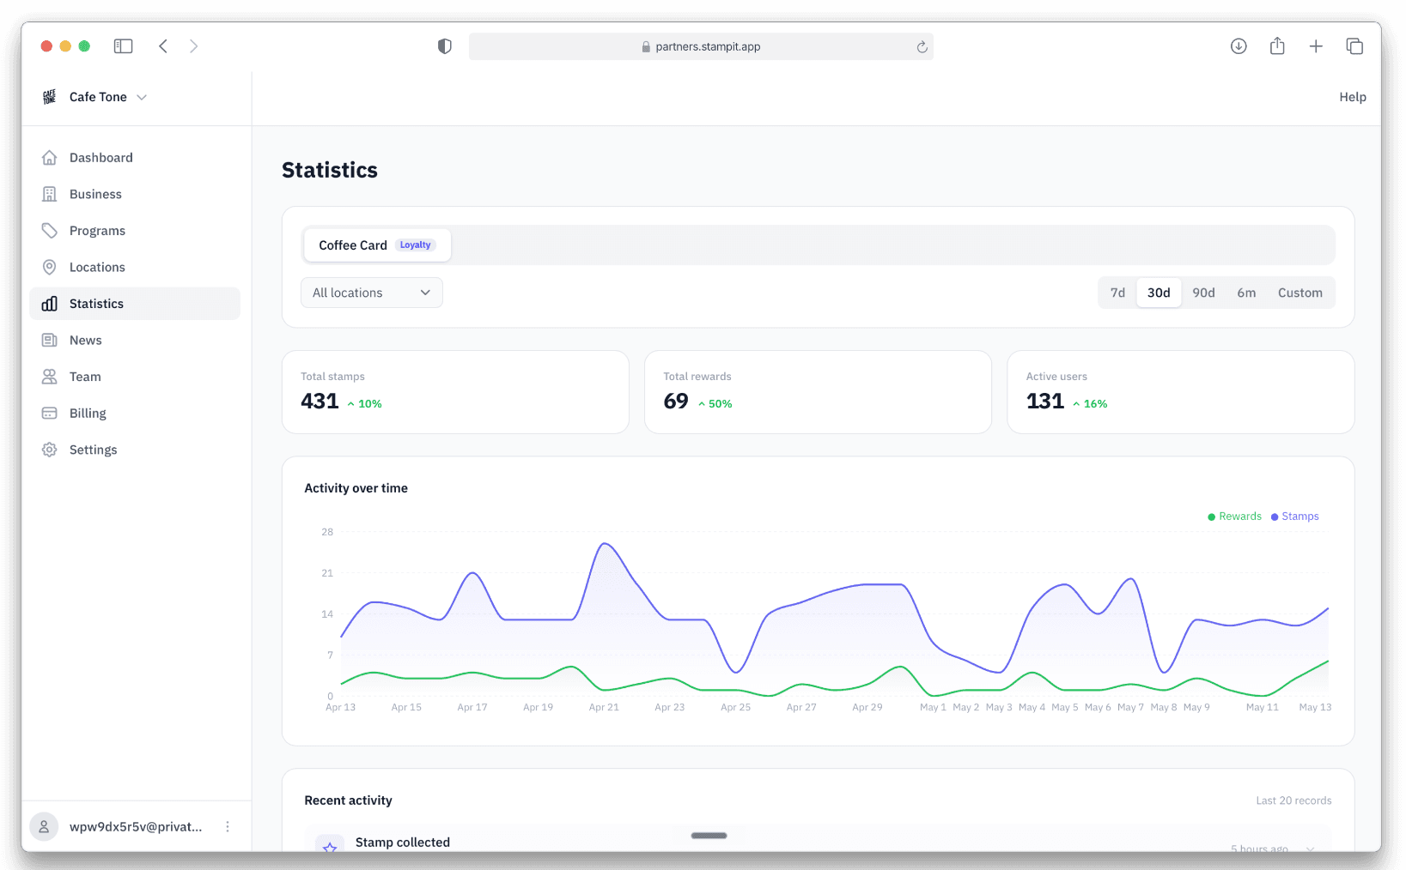Open the Programs page

pos(135,231)
